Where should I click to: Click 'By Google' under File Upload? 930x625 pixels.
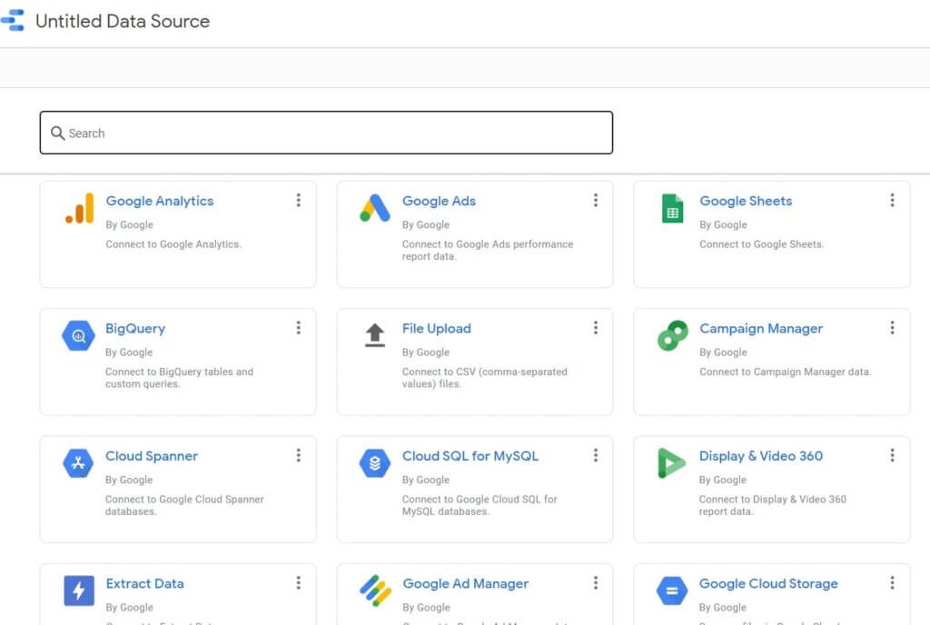click(426, 352)
